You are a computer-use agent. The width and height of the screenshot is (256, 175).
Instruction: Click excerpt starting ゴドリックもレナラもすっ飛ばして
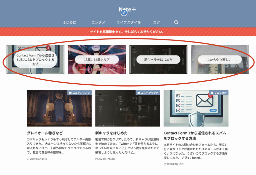point(59,146)
